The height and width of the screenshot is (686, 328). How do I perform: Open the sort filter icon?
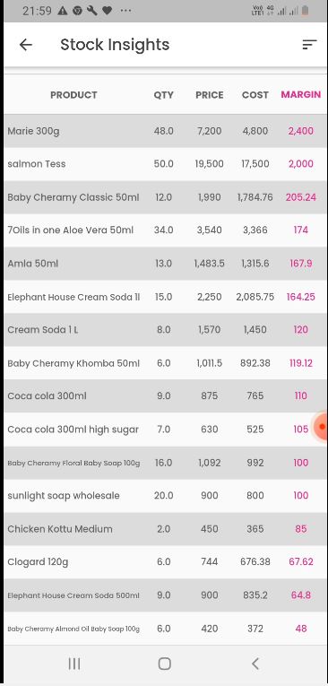pyautogui.click(x=309, y=45)
